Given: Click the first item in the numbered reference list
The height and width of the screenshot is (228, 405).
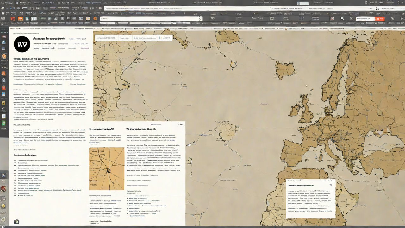Looking at the screenshot, I should pos(32,161).
